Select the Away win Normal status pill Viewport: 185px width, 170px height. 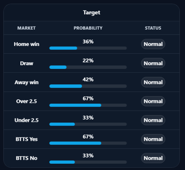coord(153,82)
